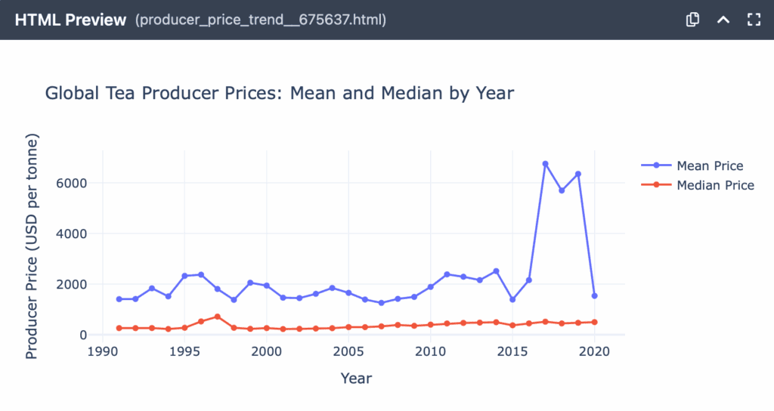Click the 2000 x-axis tick label
Screen dimensions: 774x411
266,351
